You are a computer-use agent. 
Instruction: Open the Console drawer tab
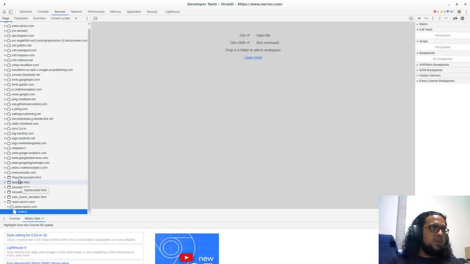click(14, 219)
